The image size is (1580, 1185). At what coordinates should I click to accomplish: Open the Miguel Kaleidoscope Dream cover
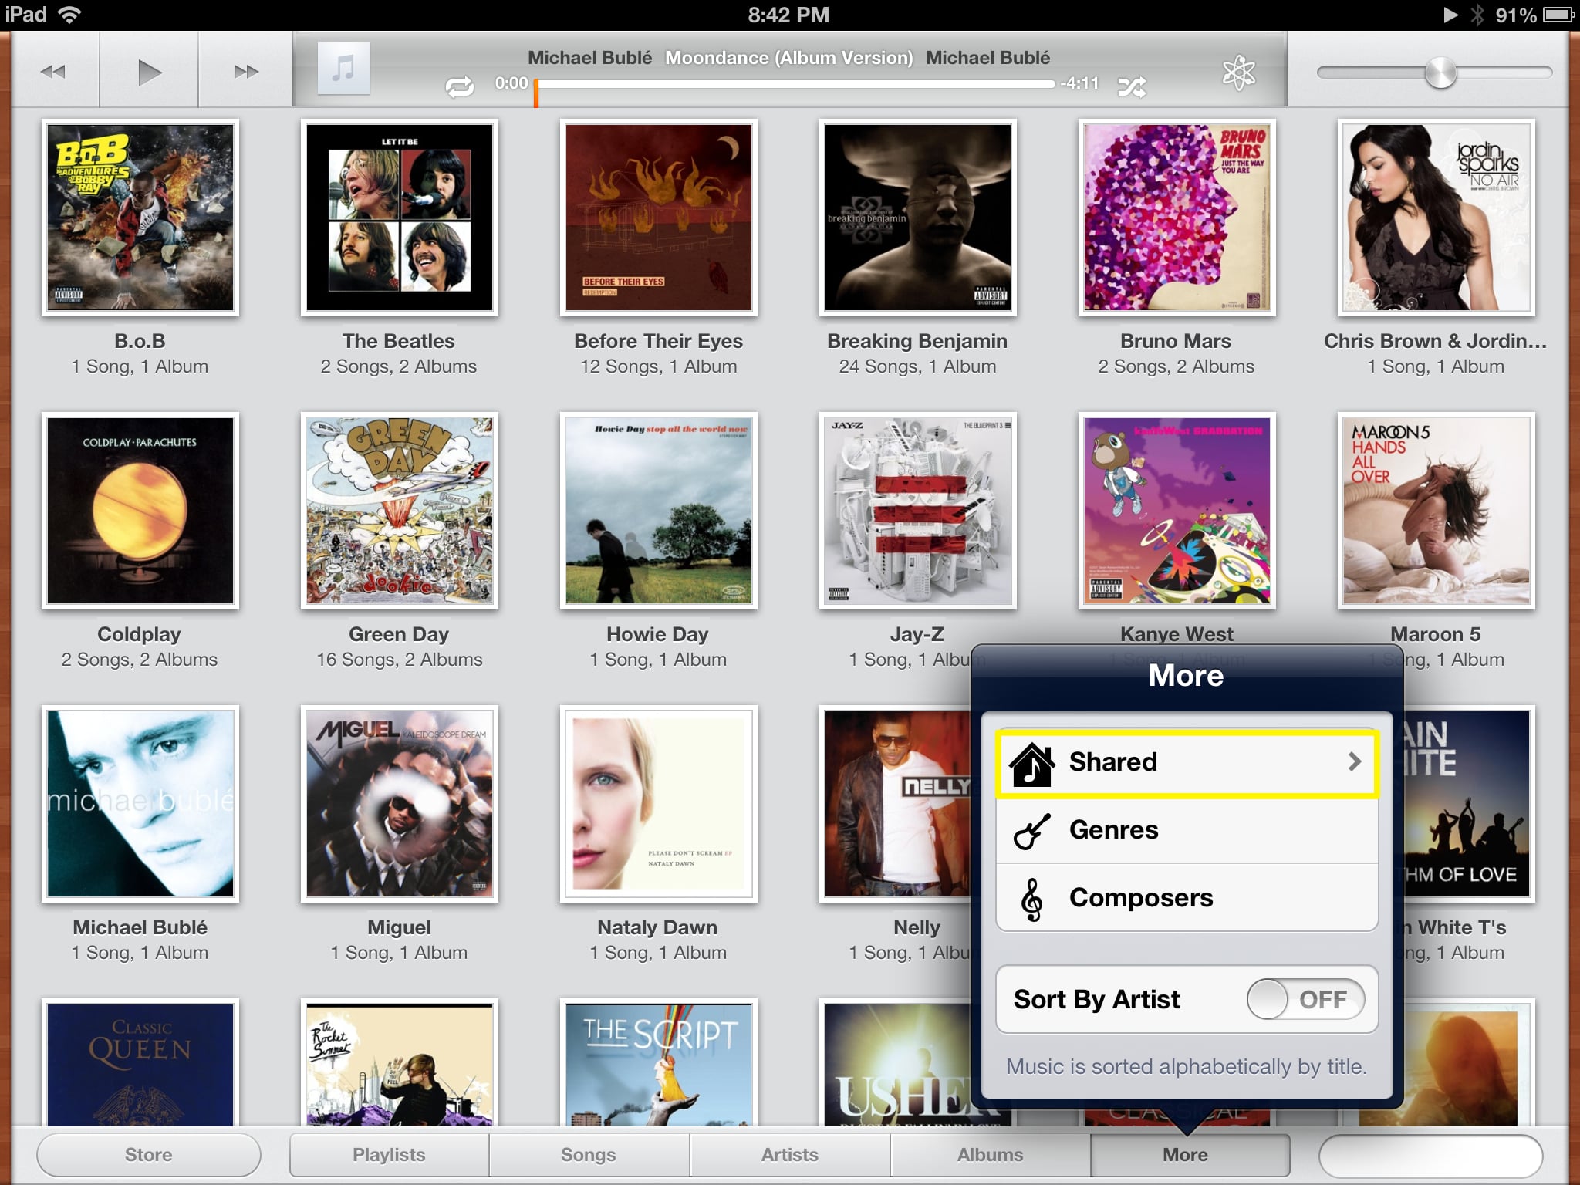click(400, 804)
